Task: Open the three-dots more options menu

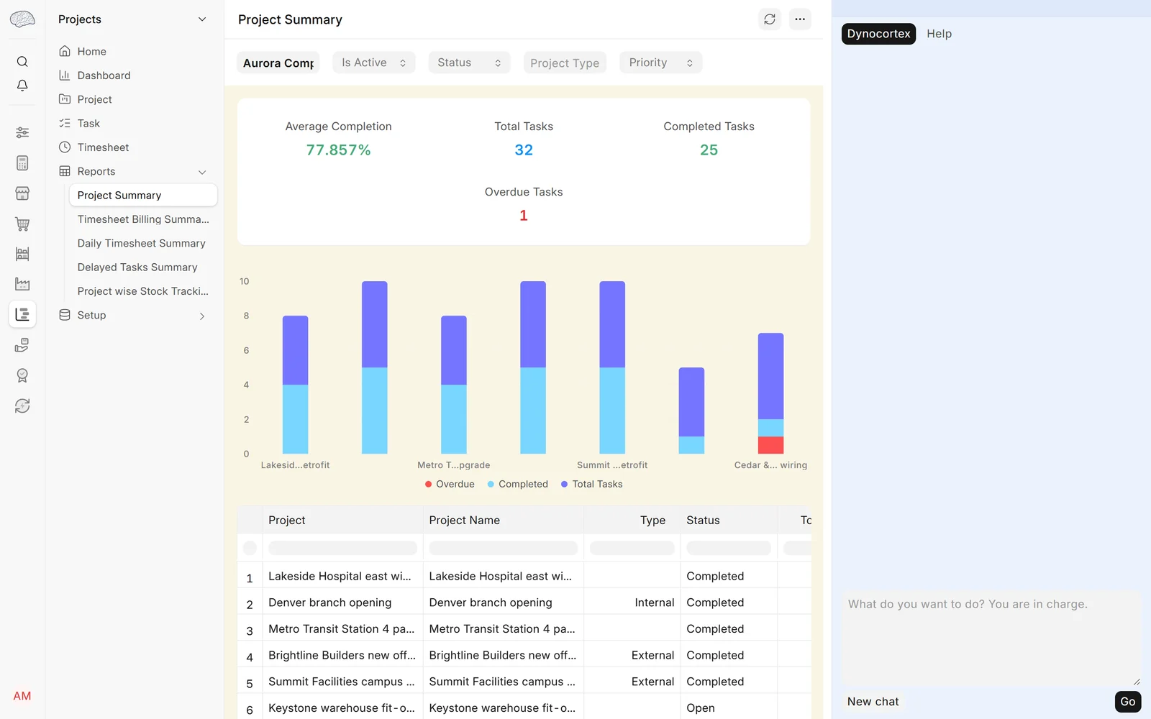Action: 800,19
